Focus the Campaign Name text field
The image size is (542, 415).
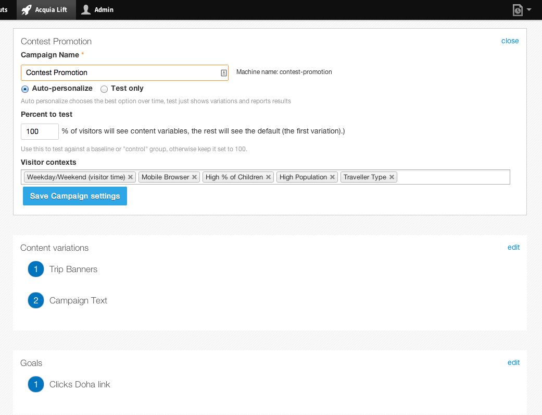pos(120,72)
